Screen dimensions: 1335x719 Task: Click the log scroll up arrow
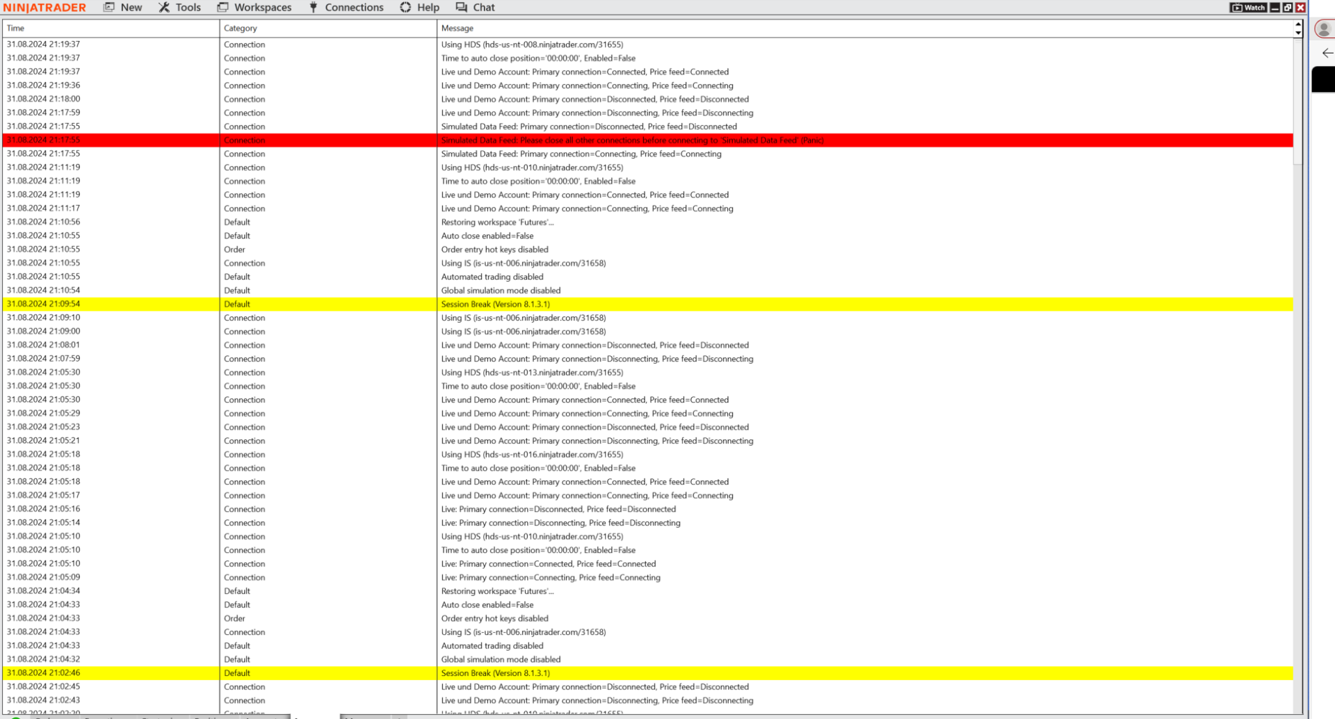pyautogui.click(x=1297, y=24)
